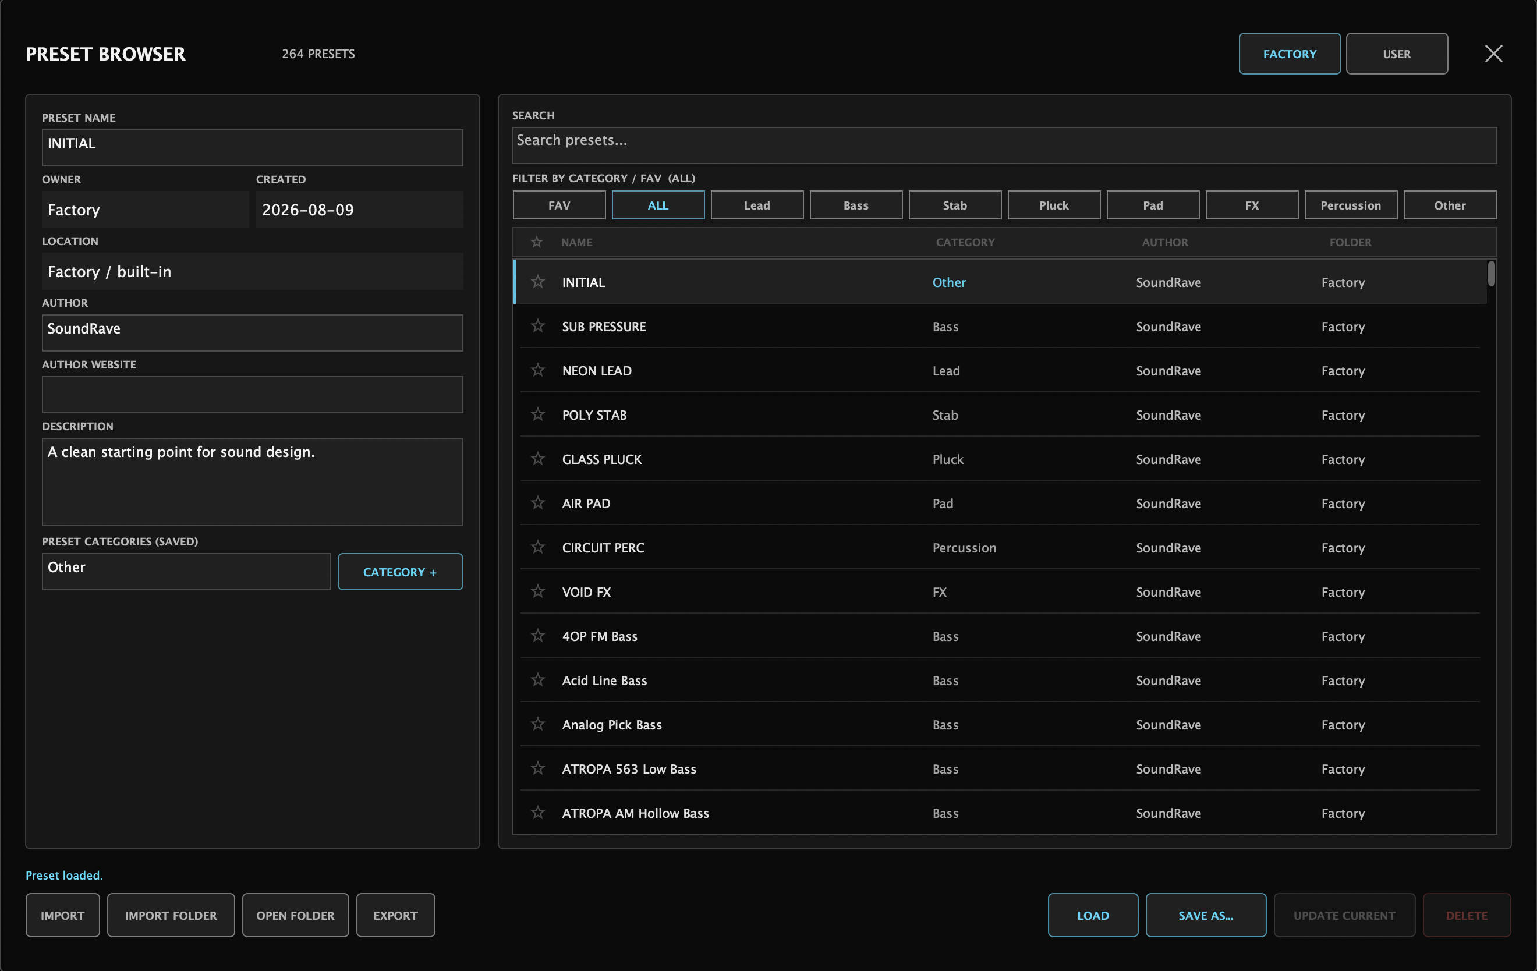Sort the list by the NAME column

pyautogui.click(x=576, y=242)
